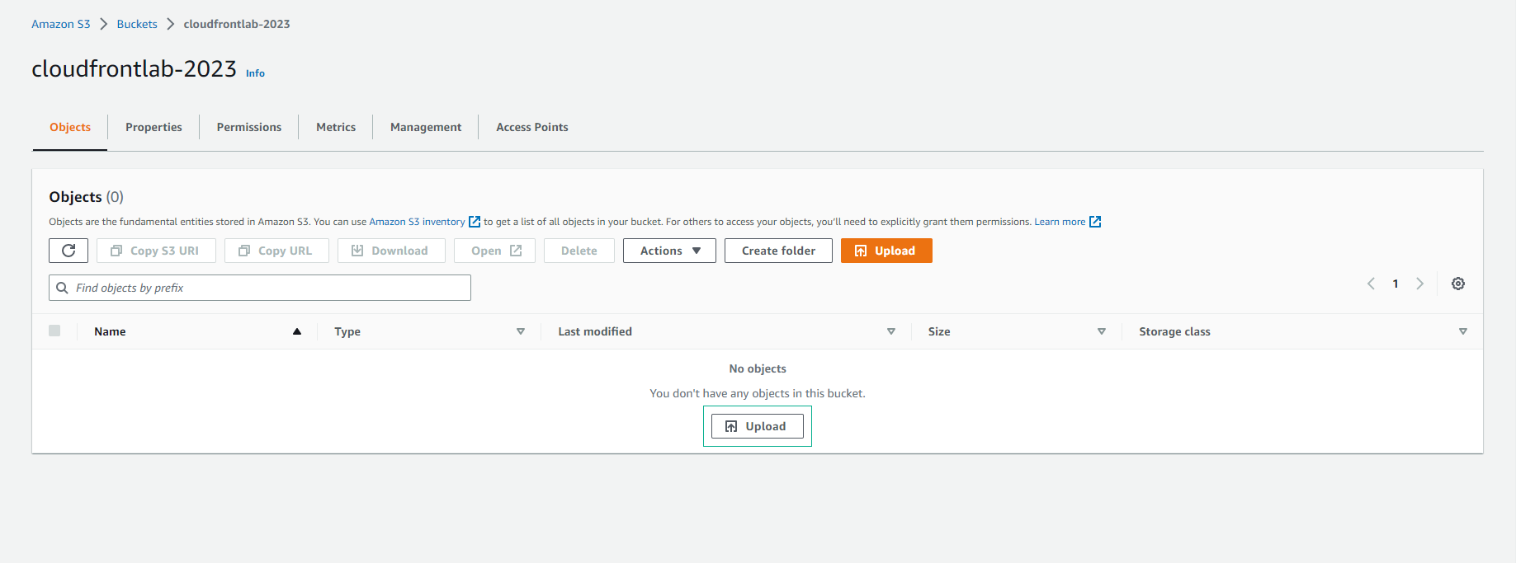Screen dimensions: 1516x563
Task: Sort by Storage class column arrow
Action: pos(1463,331)
